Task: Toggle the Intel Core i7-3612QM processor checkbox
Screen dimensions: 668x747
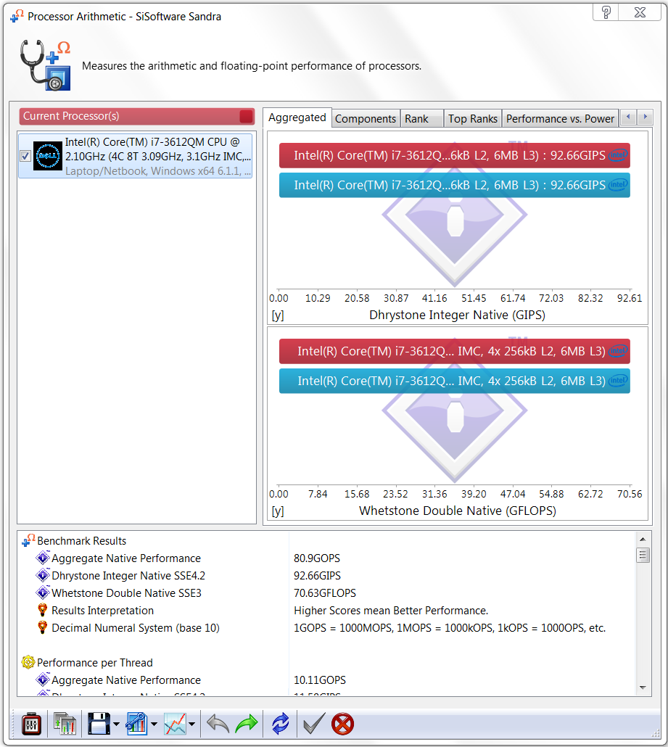Action: (25, 156)
